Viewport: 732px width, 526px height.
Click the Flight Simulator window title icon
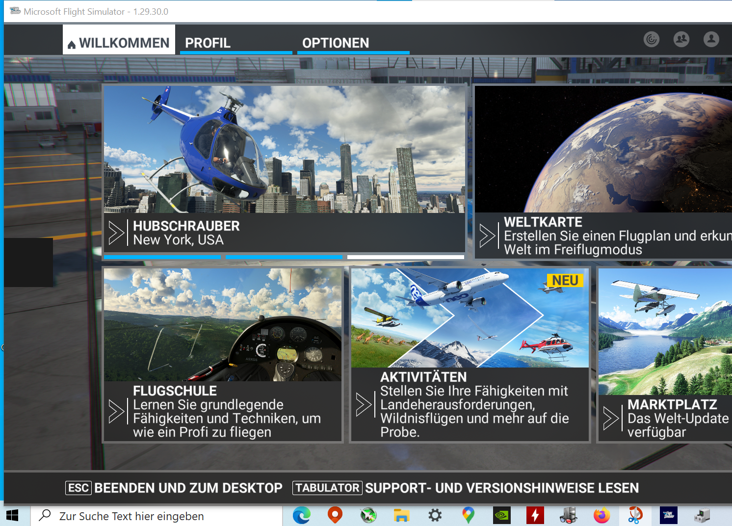pos(15,11)
